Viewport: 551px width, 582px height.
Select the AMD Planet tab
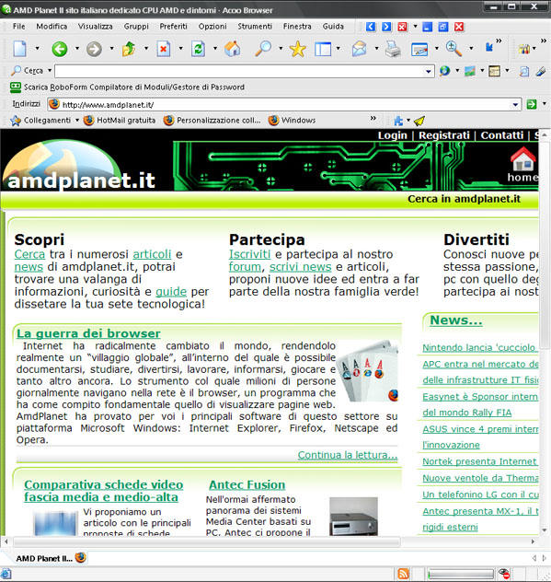click(x=51, y=558)
